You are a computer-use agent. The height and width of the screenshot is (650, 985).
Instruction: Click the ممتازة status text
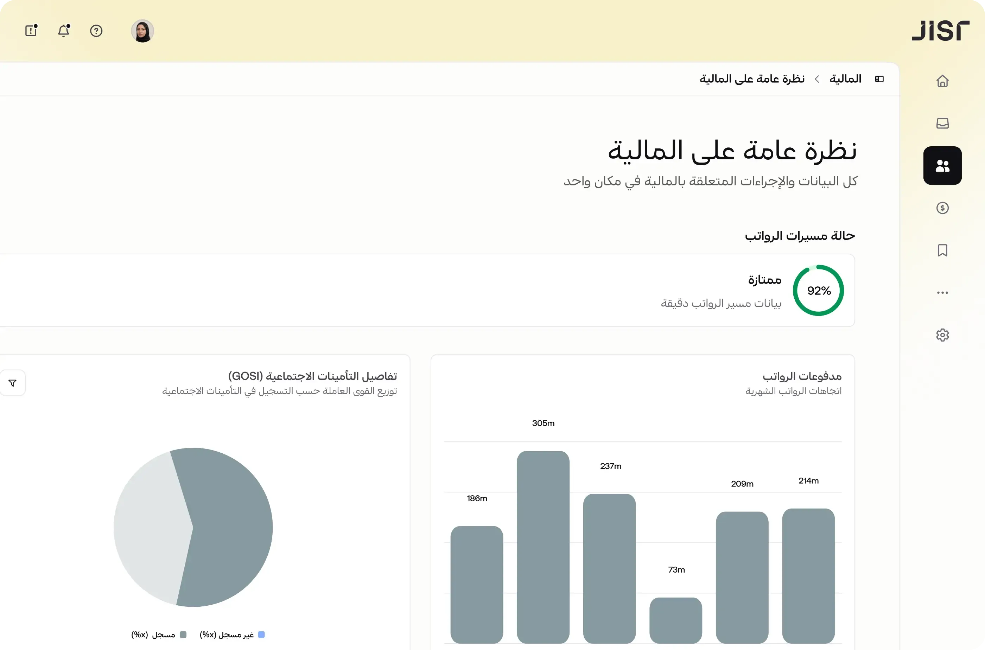coord(764,280)
